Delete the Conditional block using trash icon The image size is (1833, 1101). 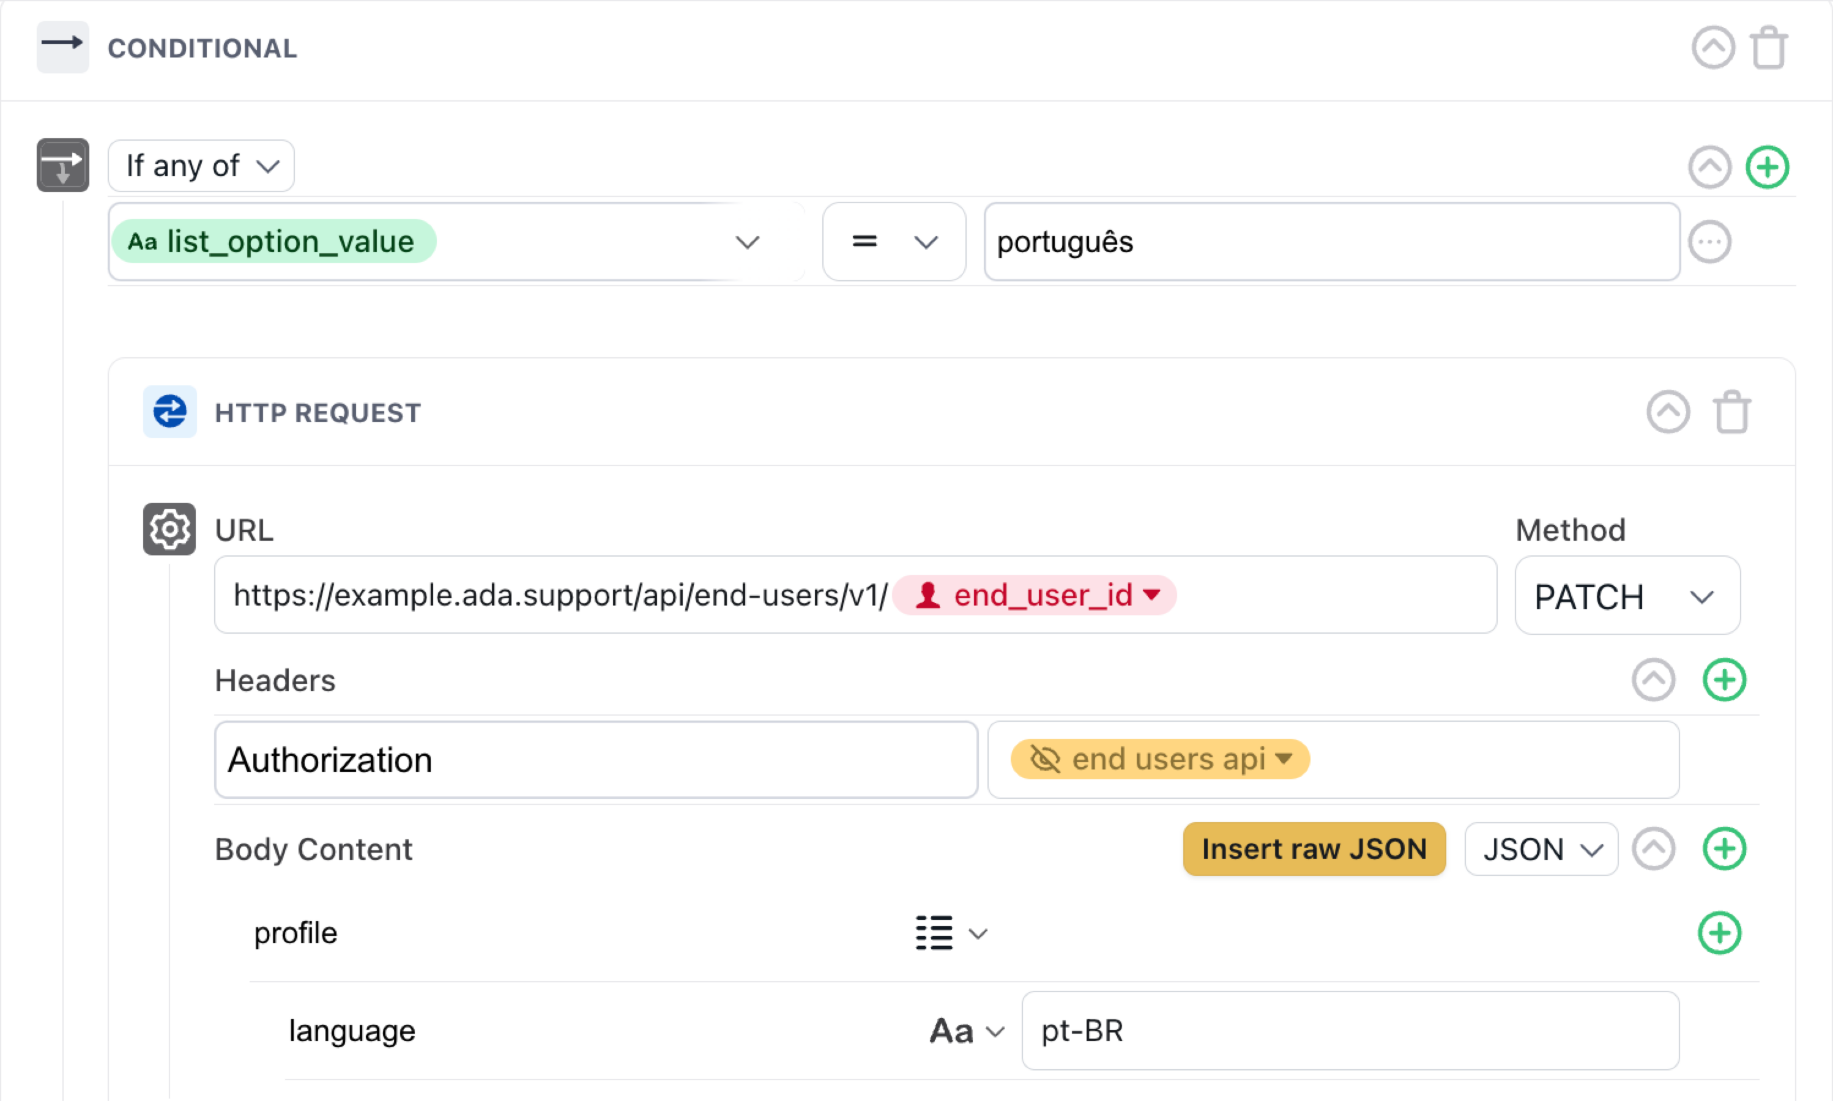click(1769, 46)
